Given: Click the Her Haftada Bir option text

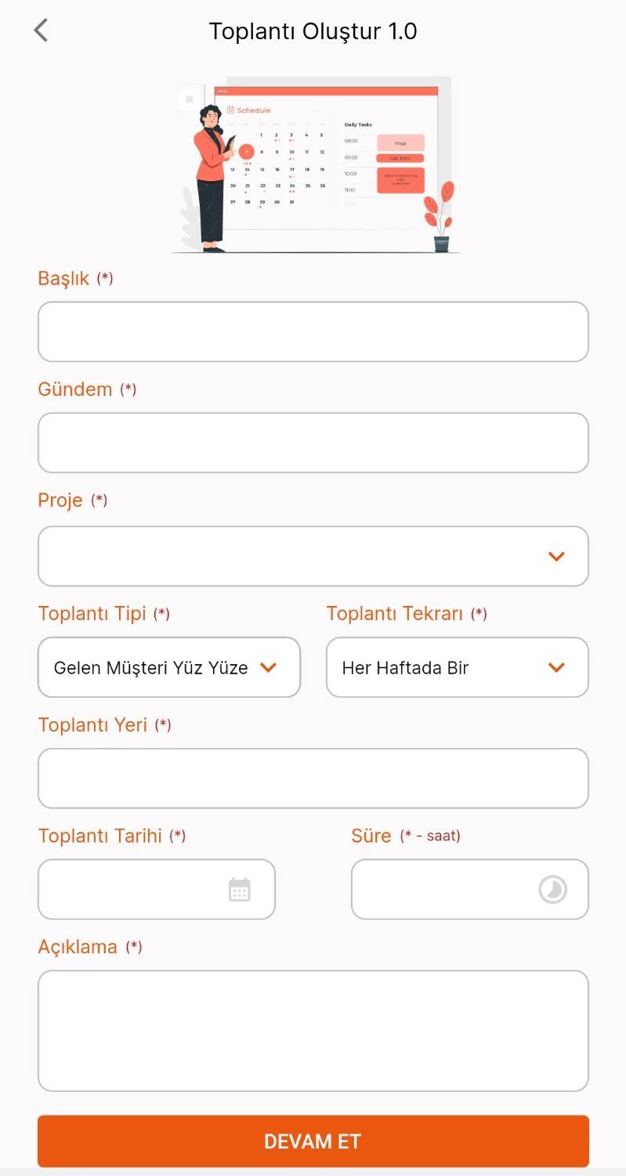Looking at the screenshot, I should click(x=405, y=668).
